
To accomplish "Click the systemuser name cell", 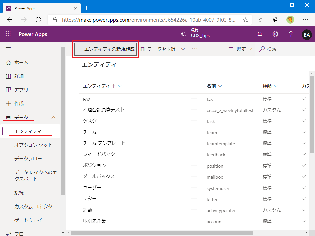I will [218, 188].
